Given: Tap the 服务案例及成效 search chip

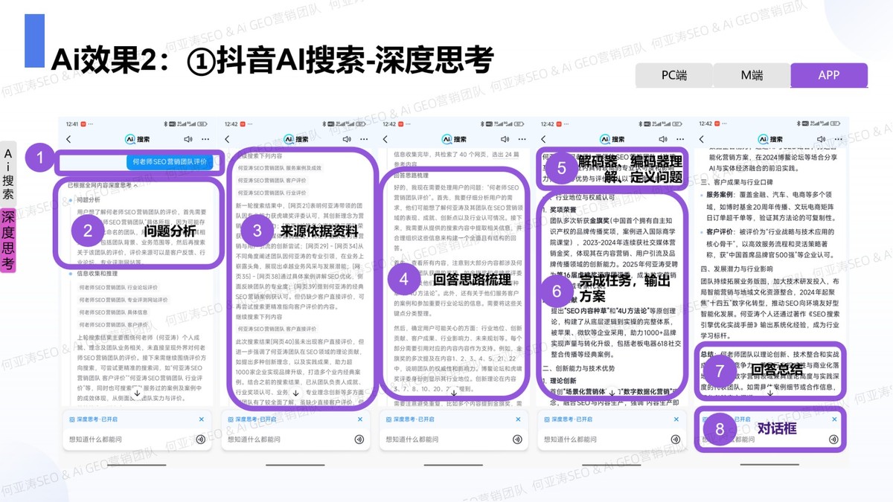Looking at the screenshot, I should 279,169.
